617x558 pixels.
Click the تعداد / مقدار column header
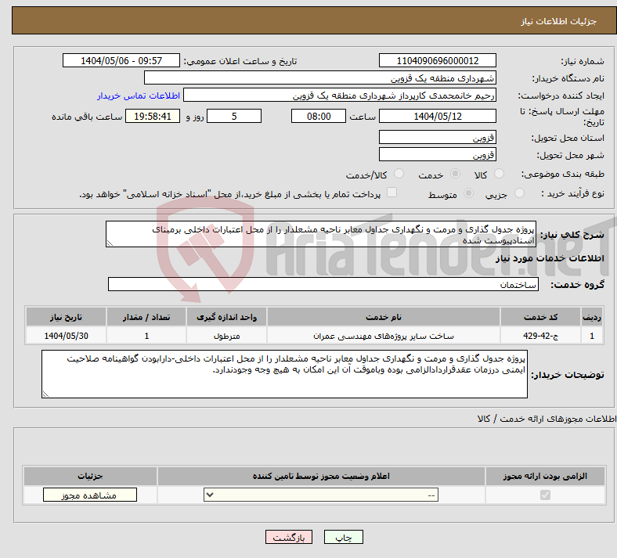pyautogui.click(x=146, y=317)
